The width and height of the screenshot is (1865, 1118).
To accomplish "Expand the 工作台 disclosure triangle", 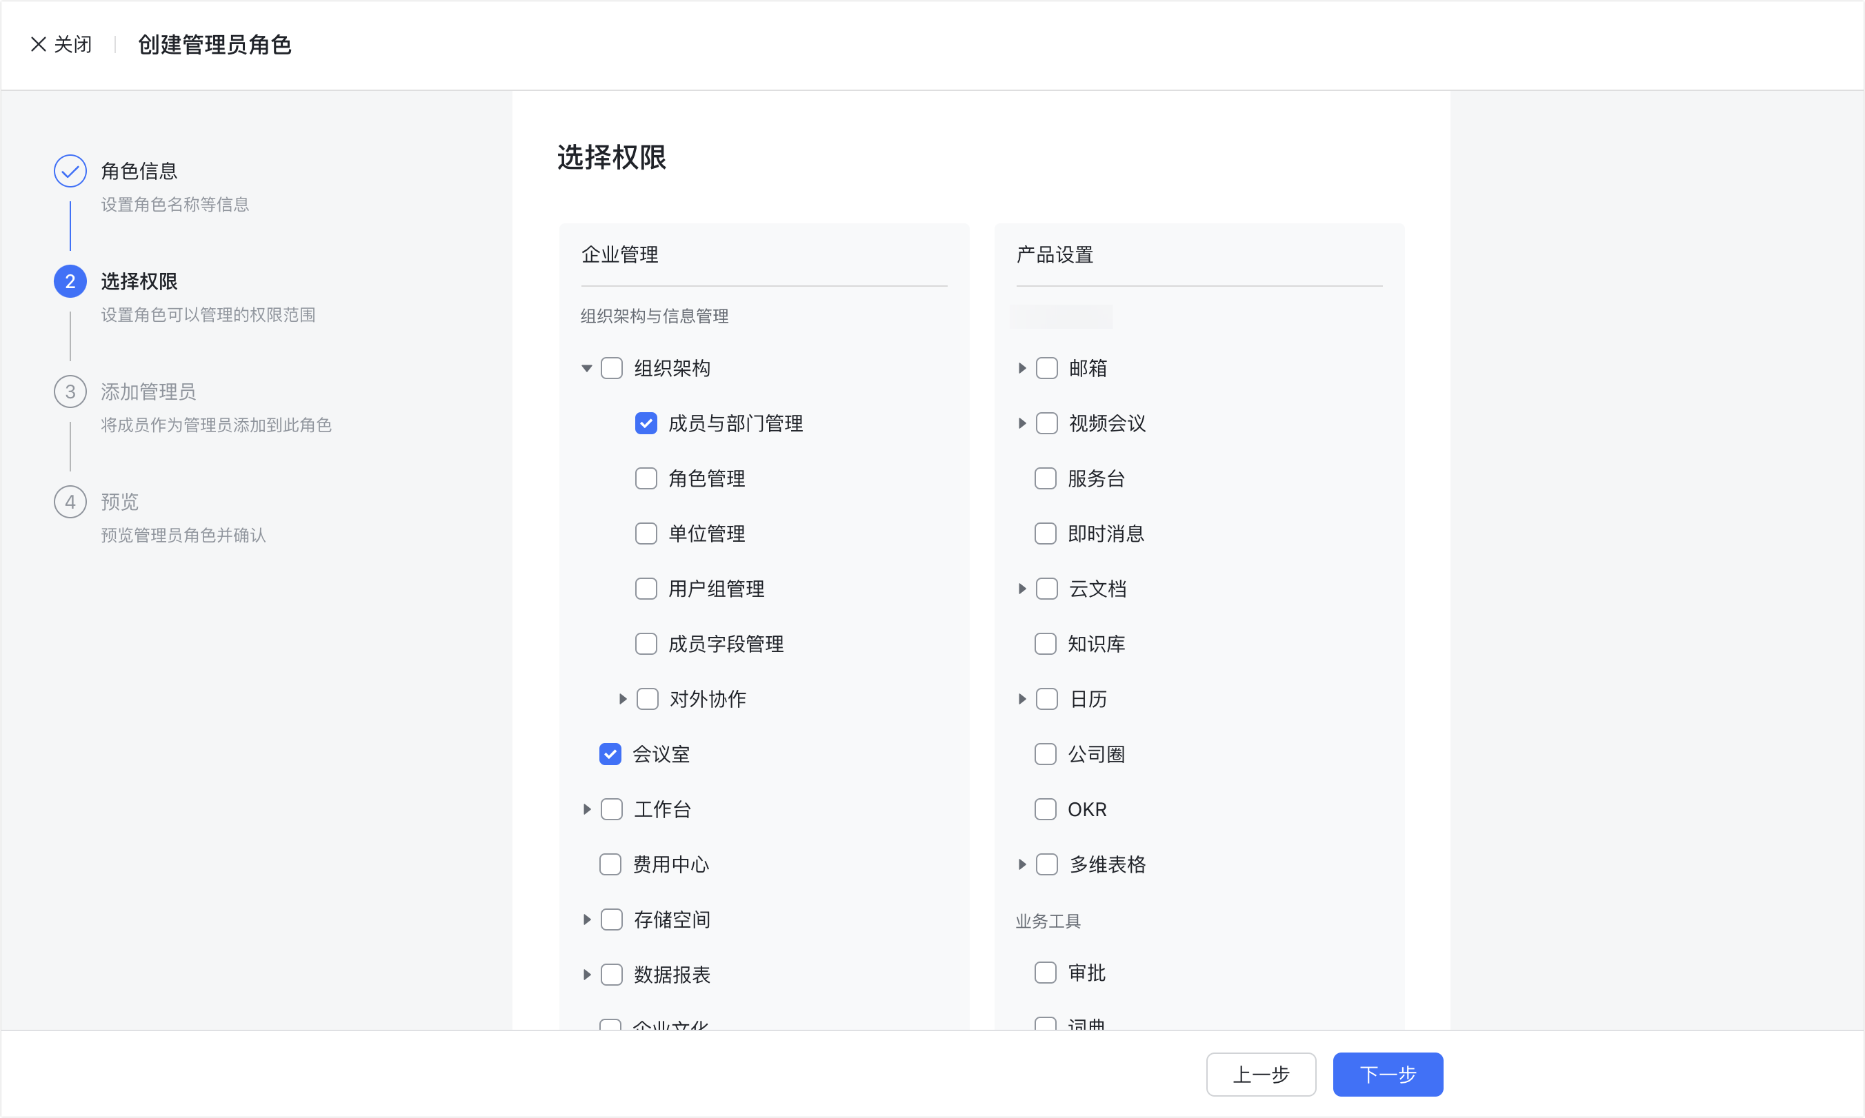I will [586, 809].
